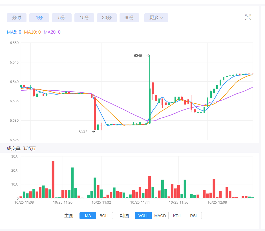The height and width of the screenshot is (231, 265).
Task: Open the fullscreen expand icon
Action: click(248, 18)
